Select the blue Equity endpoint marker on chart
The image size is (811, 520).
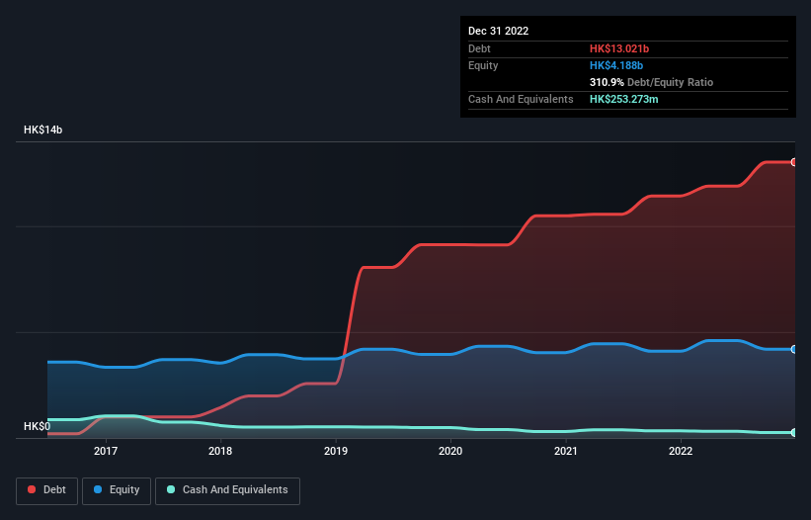793,349
